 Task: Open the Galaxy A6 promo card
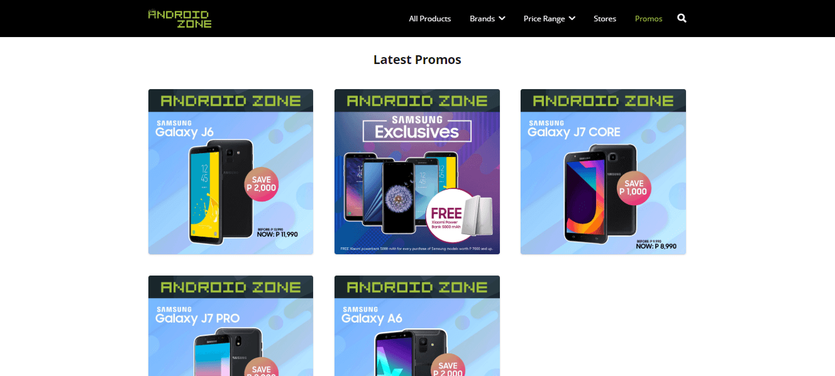417,326
